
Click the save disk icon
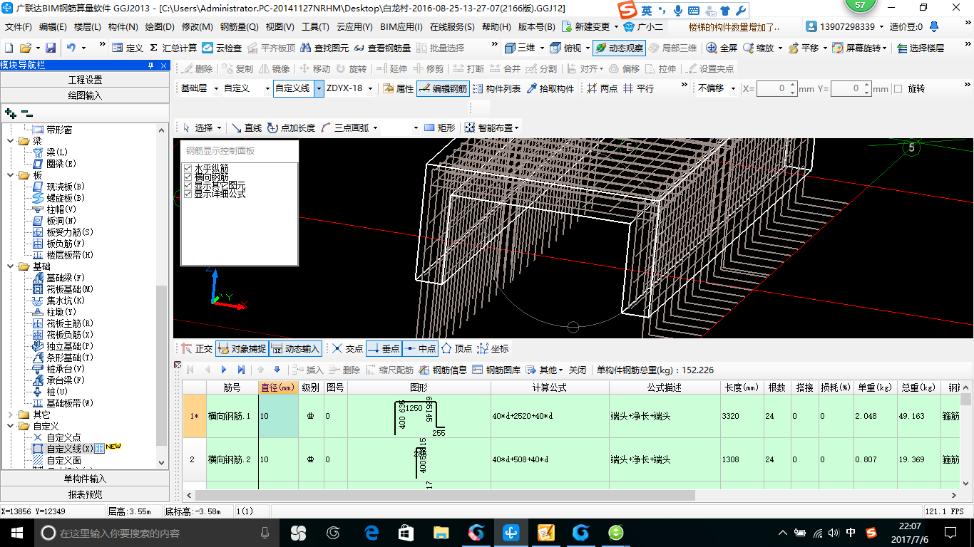tap(51, 48)
